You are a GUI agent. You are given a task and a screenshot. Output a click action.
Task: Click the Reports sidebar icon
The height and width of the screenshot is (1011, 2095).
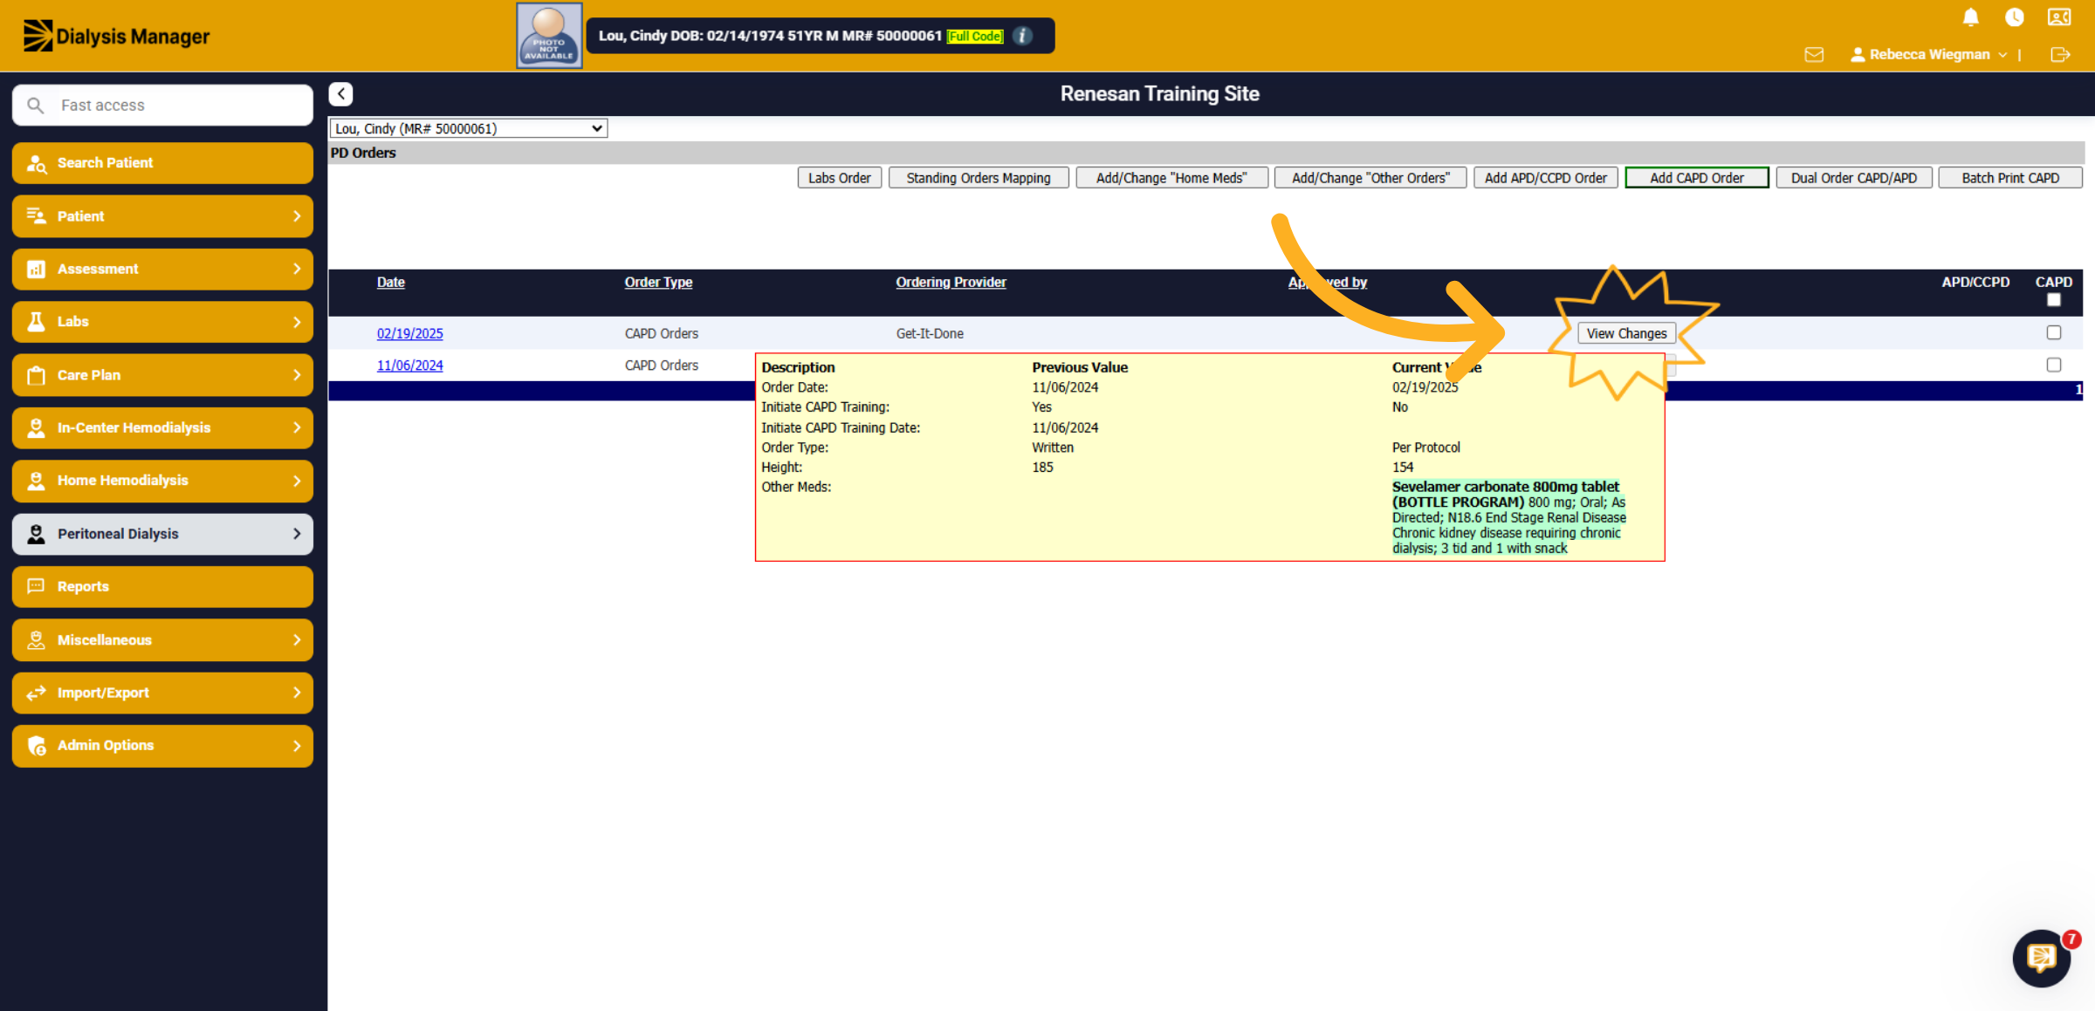(x=36, y=586)
